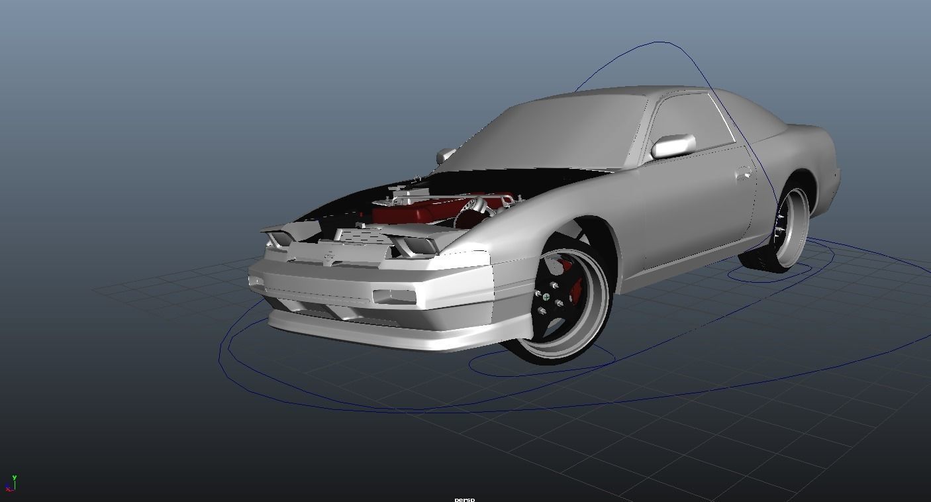The width and height of the screenshot is (931, 502).
Task: Select the far-side mirror near the windshield
Action: coord(446,156)
